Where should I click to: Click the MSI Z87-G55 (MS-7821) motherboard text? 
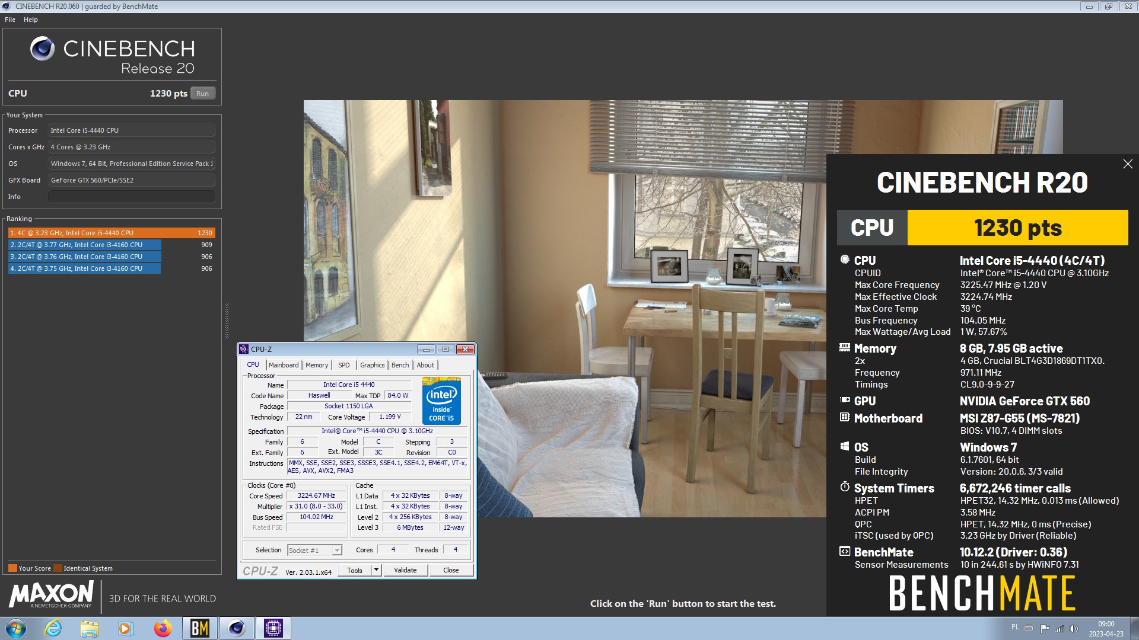[x=1020, y=418]
